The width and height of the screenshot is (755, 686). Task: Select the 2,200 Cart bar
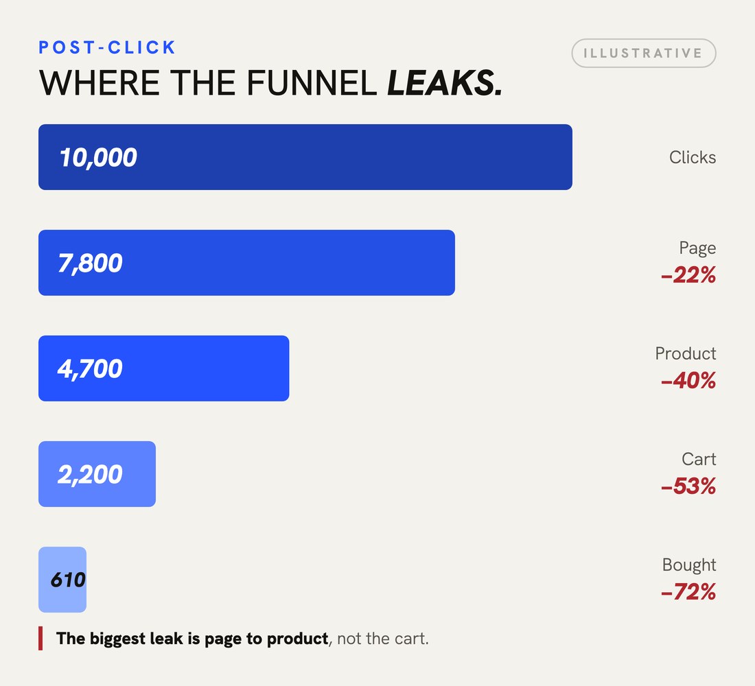click(x=97, y=474)
